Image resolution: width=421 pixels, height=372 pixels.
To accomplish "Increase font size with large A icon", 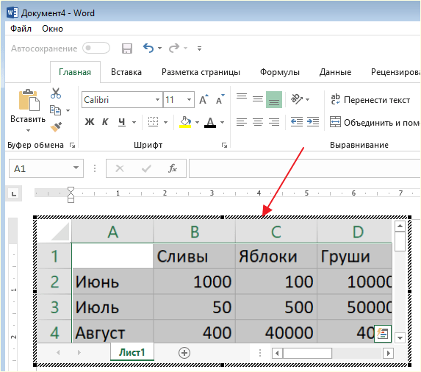I will (x=204, y=100).
